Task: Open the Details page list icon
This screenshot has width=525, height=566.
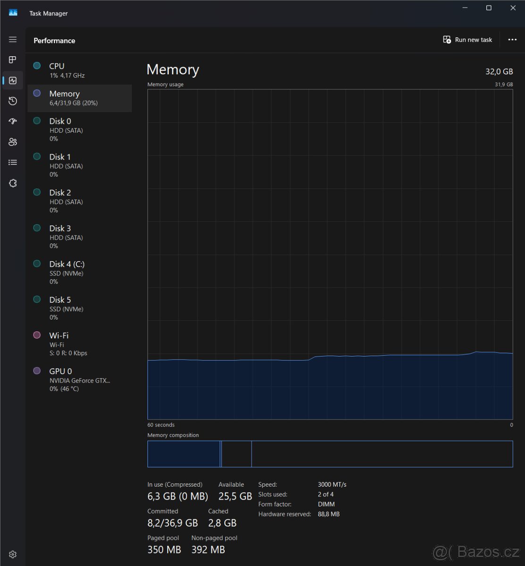Action: coord(13,162)
